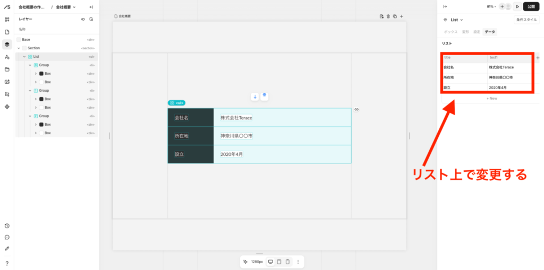Collapse the Section layer chevron
The height and width of the screenshot is (270, 544).
(x=19, y=48)
